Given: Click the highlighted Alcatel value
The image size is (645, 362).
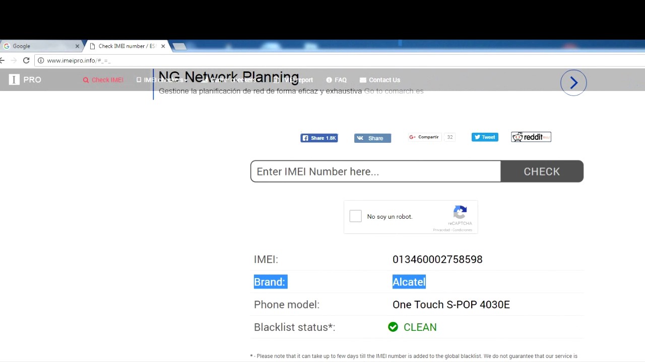Looking at the screenshot, I should 409,282.
